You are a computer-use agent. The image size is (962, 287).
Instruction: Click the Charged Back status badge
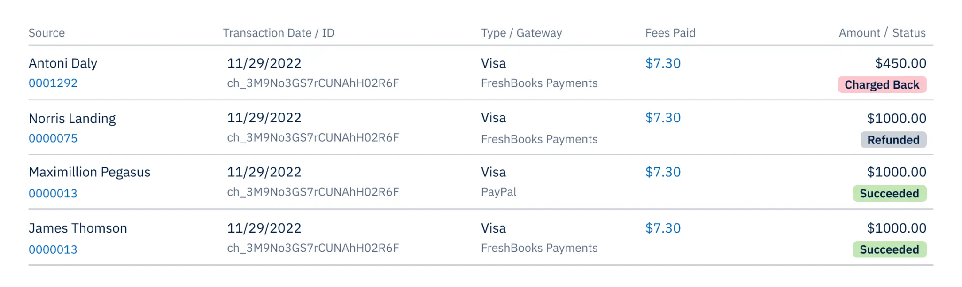click(881, 85)
